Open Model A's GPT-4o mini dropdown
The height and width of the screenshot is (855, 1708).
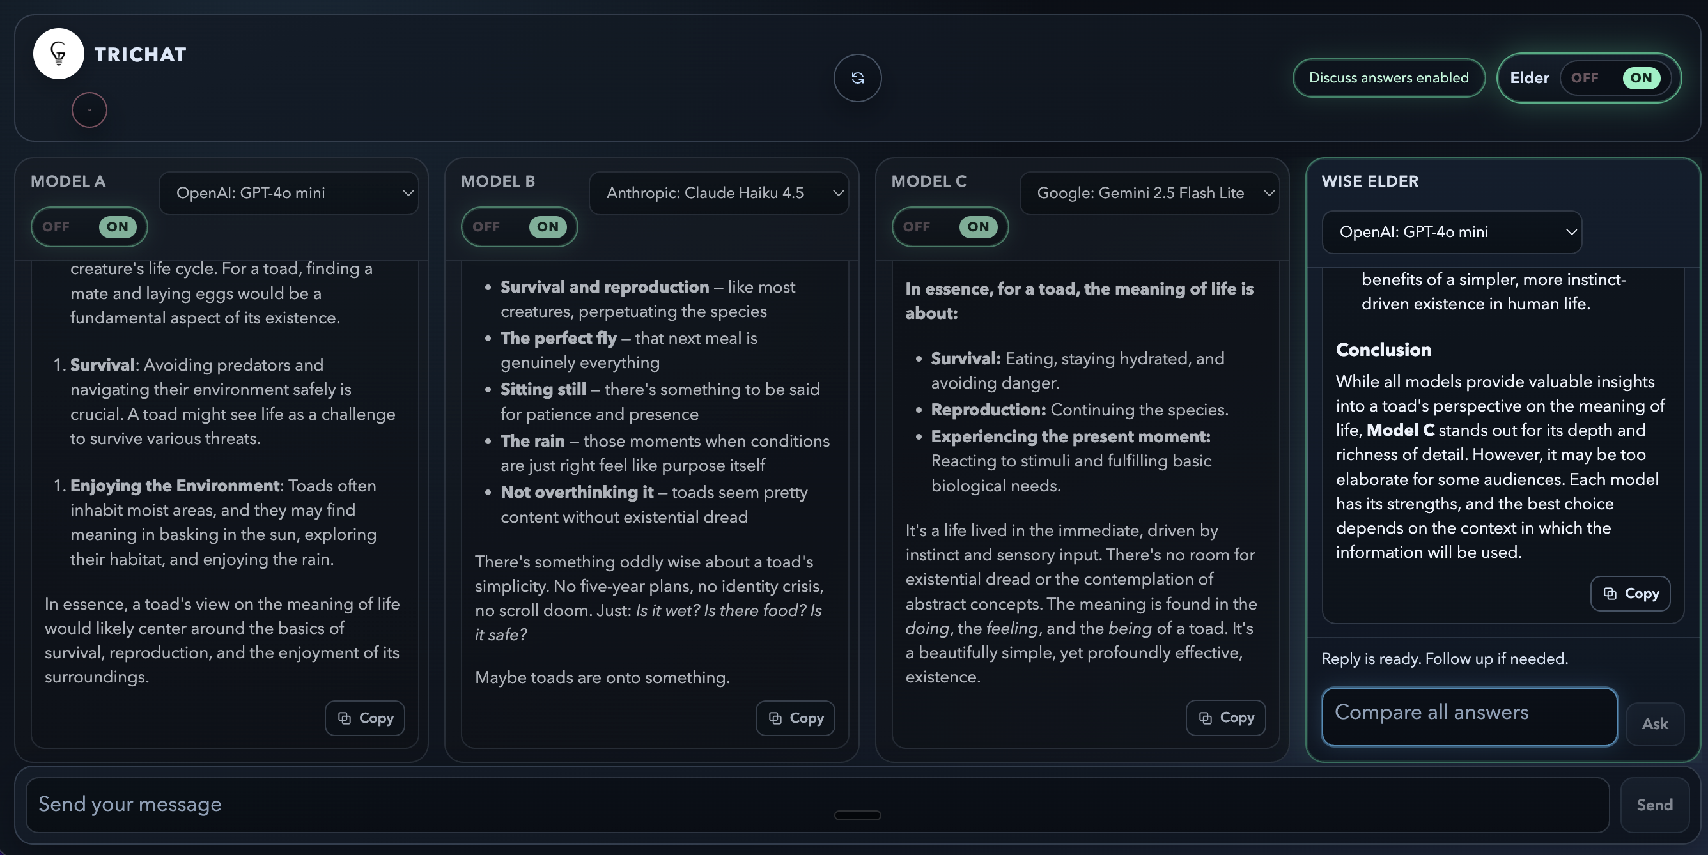[x=289, y=193]
